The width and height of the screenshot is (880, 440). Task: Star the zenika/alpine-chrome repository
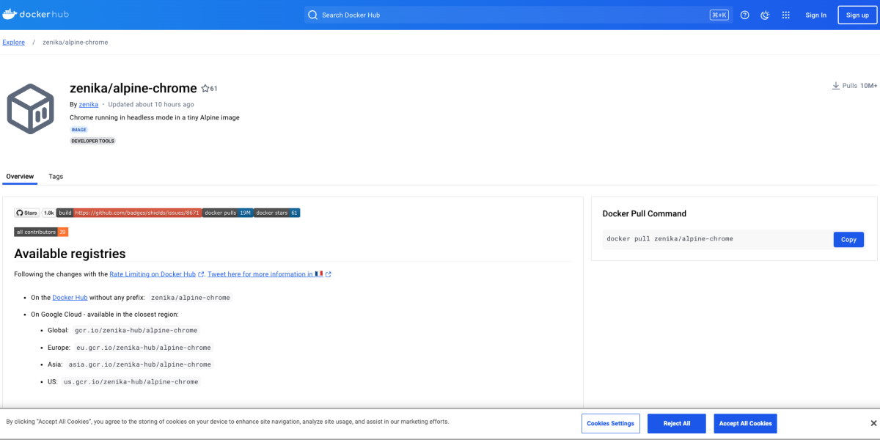(205, 87)
